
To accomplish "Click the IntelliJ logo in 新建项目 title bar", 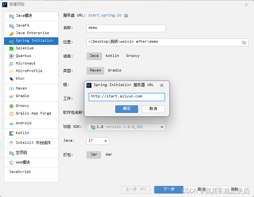I will [5, 5].
